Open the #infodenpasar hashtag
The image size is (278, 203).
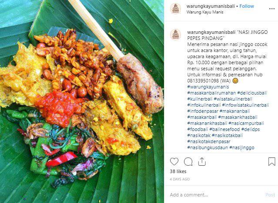(203, 111)
